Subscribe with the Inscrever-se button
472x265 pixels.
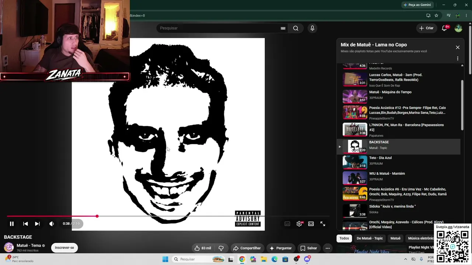pyautogui.click(x=65, y=248)
